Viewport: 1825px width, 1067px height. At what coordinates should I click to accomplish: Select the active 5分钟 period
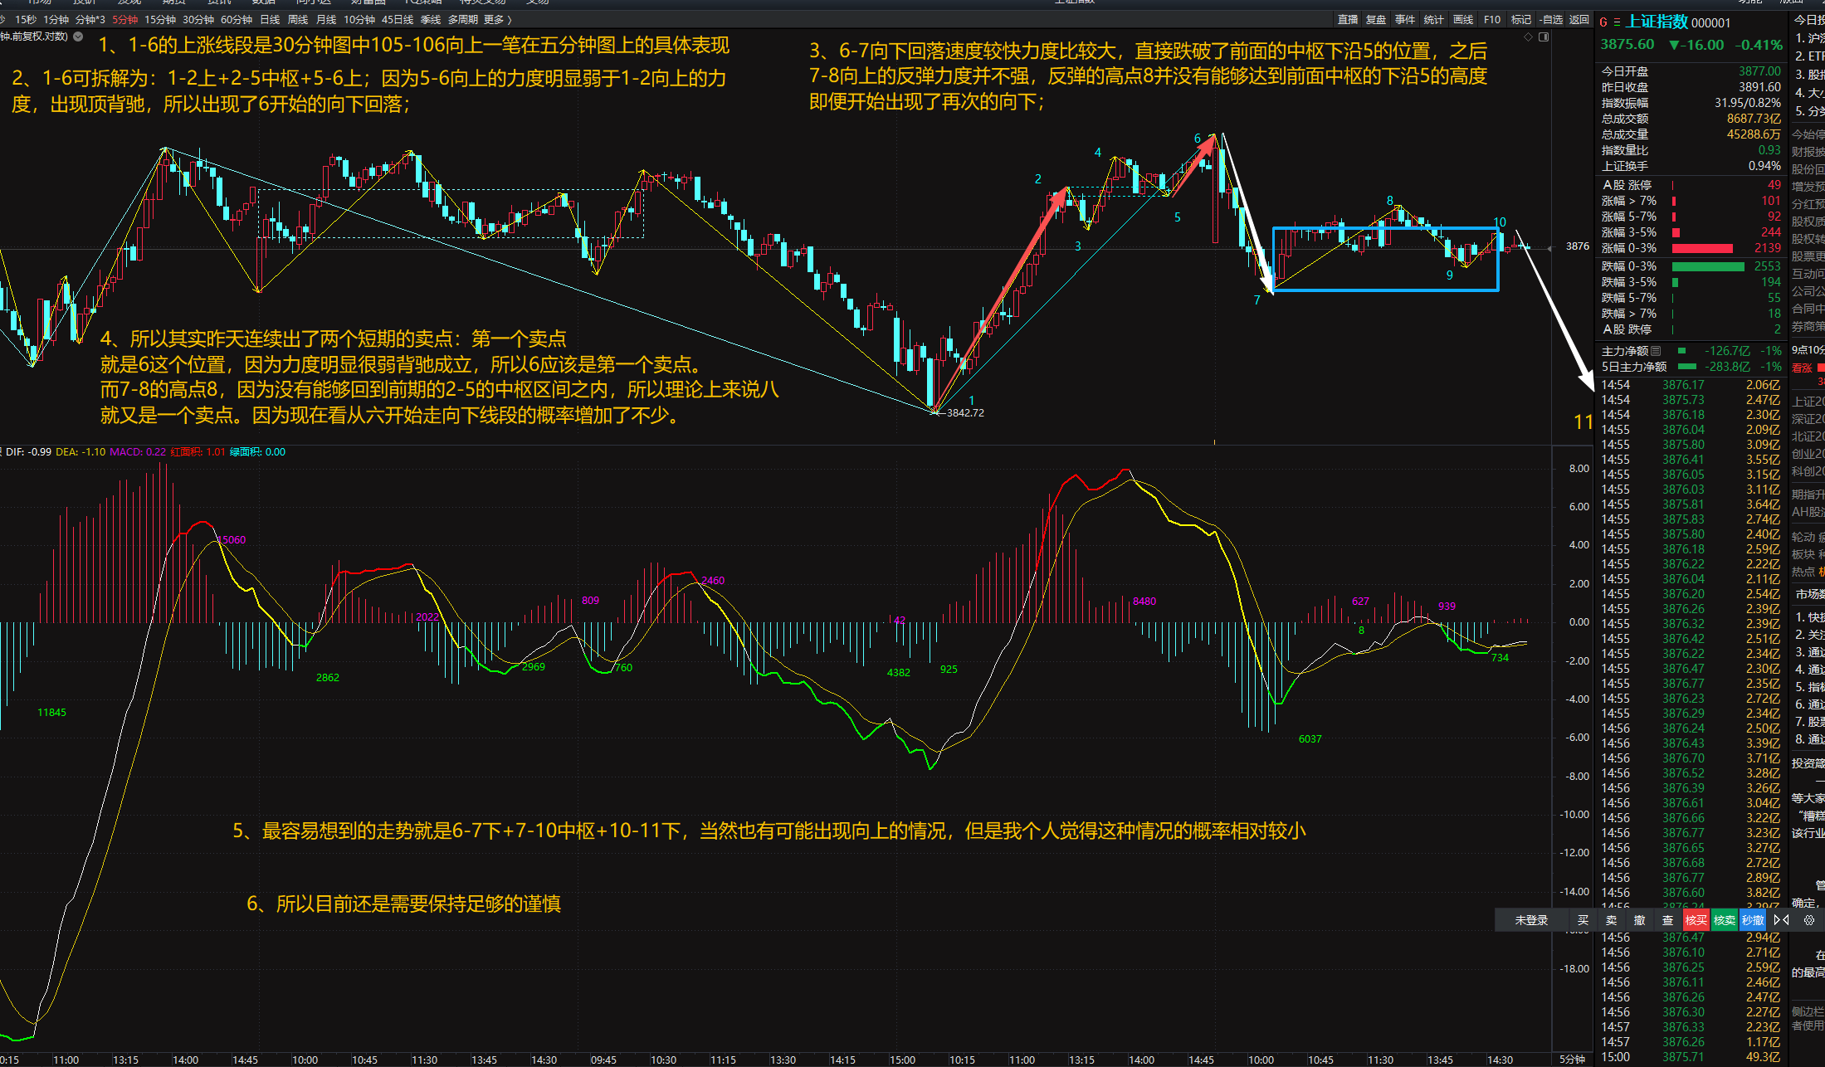(x=125, y=19)
